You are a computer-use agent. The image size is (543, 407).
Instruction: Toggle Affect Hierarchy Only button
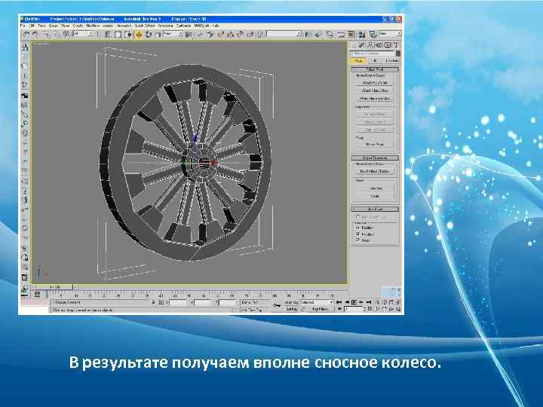click(375, 98)
